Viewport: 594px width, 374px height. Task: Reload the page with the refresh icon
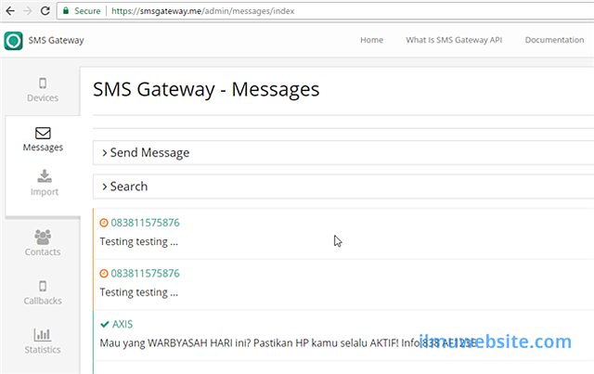(45, 11)
